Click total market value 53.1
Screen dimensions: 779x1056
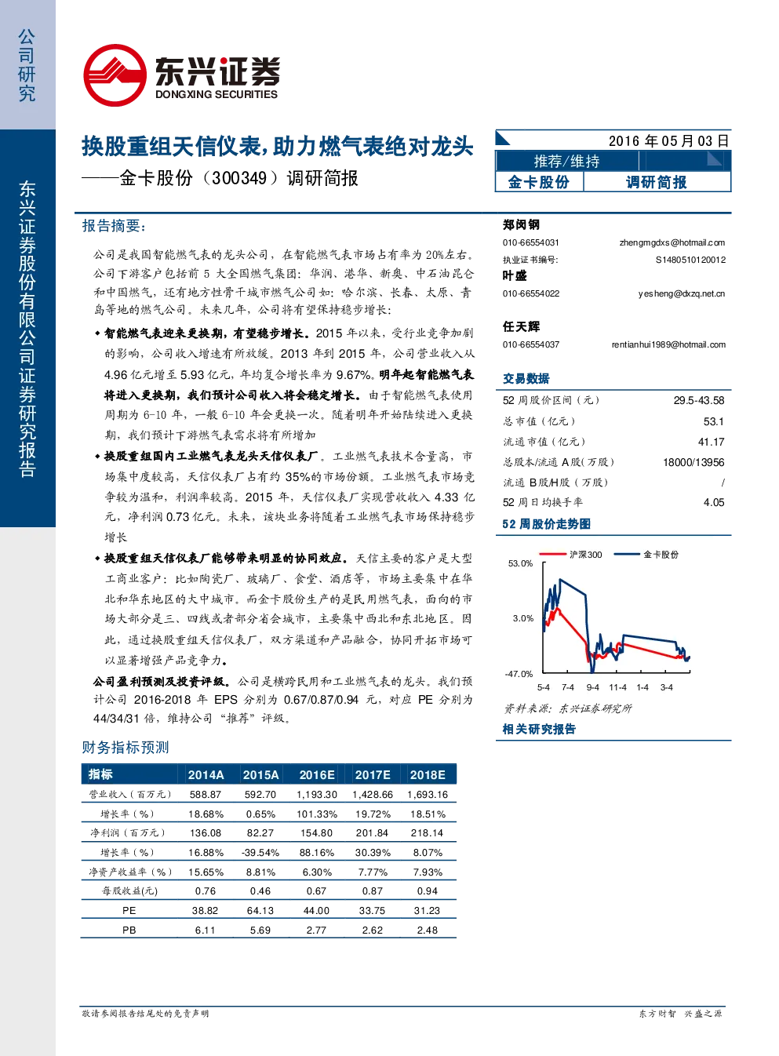(x=714, y=421)
